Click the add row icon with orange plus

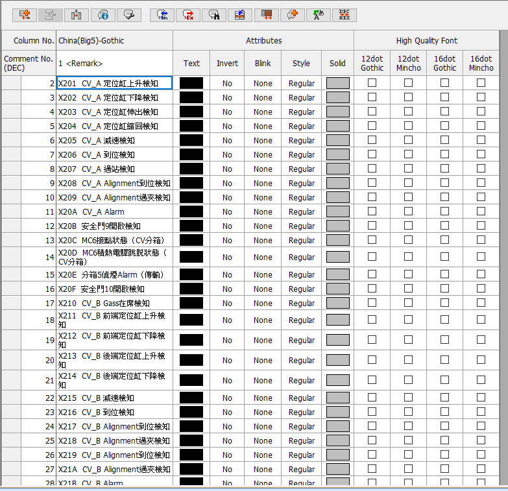pos(25,14)
